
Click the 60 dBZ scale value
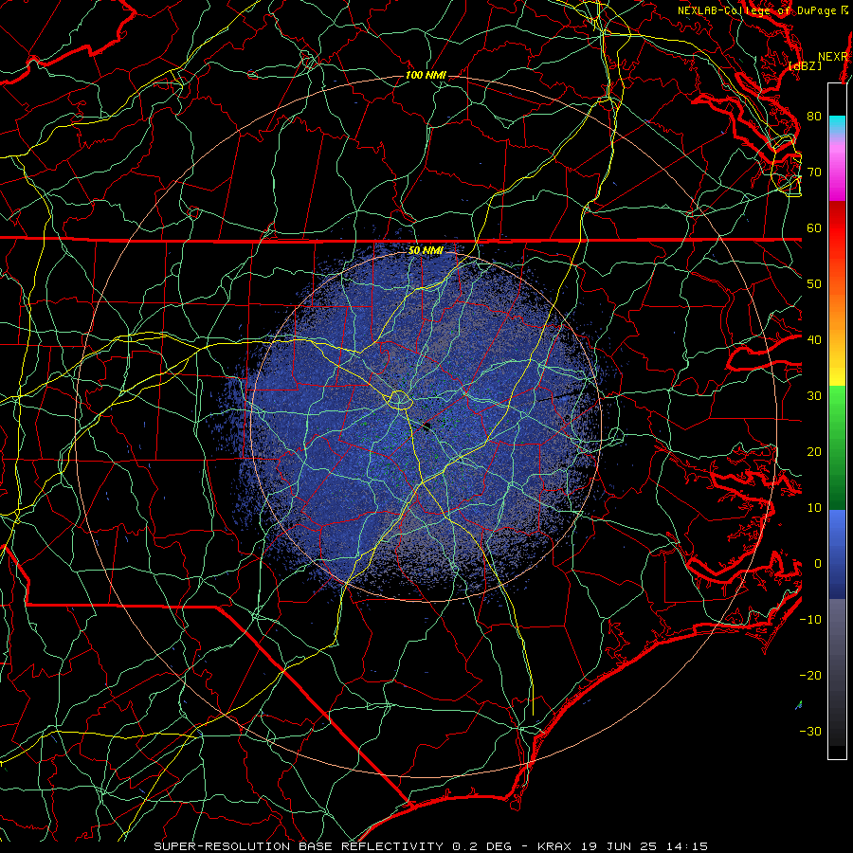tap(814, 227)
